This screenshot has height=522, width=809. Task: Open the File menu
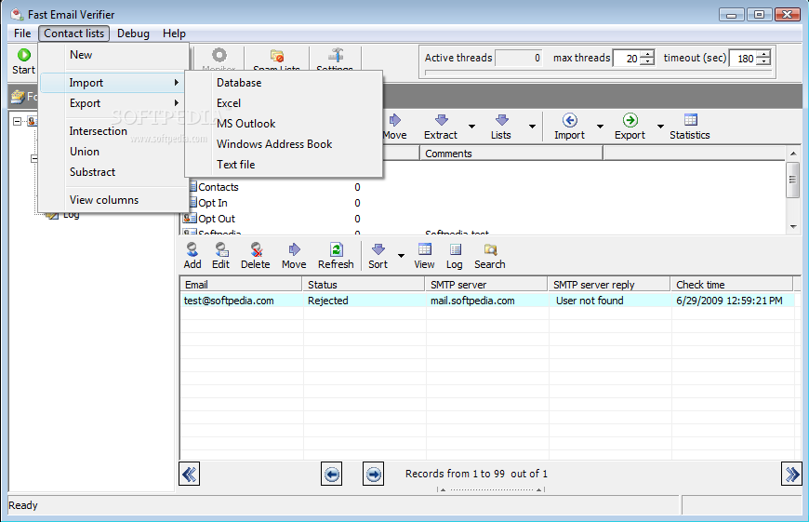(x=22, y=33)
